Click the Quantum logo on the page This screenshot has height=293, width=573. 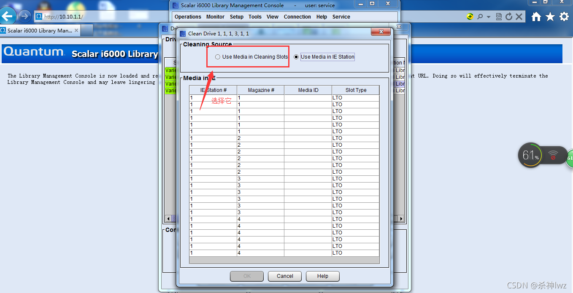(34, 52)
